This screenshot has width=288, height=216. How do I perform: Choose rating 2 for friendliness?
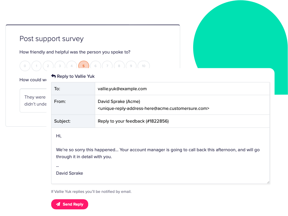[48, 65]
